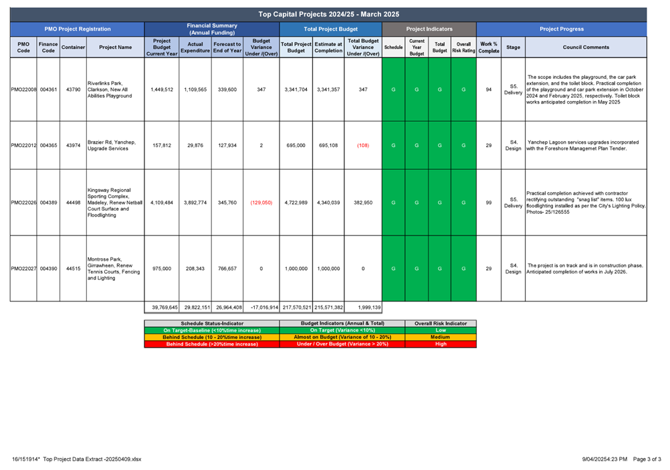Click the orange "Behind Schedule (10 - 20%time increase)" legend entry
Screen dimensions: 670x470
(x=212, y=337)
